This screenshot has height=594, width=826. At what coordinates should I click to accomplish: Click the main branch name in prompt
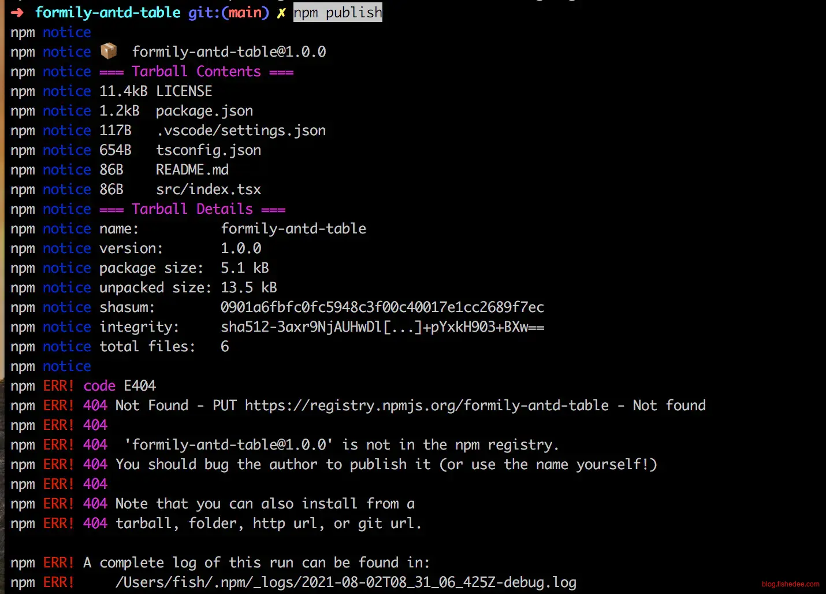(245, 12)
